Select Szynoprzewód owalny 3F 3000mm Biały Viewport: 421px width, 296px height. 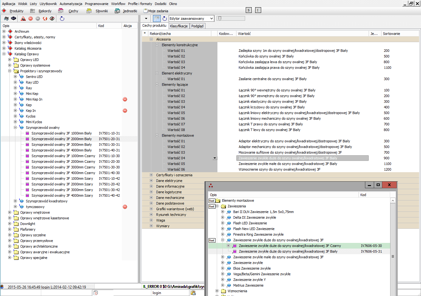[61, 145]
